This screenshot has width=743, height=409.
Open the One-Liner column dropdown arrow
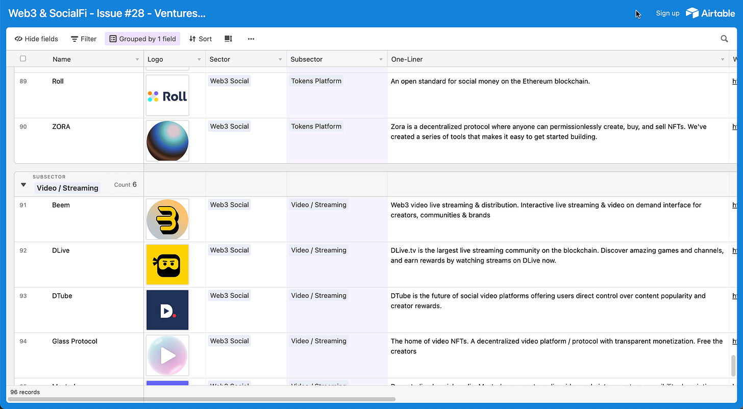pyautogui.click(x=723, y=60)
